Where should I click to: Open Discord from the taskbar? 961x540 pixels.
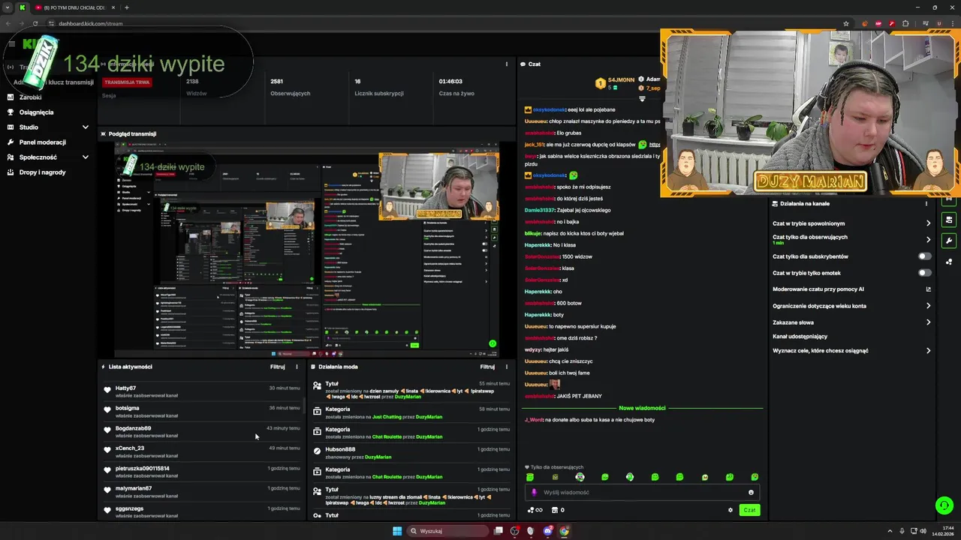pos(547,531)
